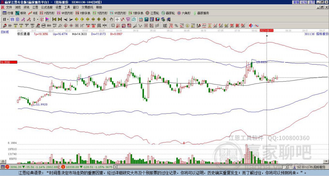The image size is (329, 176).
Task: Select the hand pan tool
Action: [x=111, y=20]
